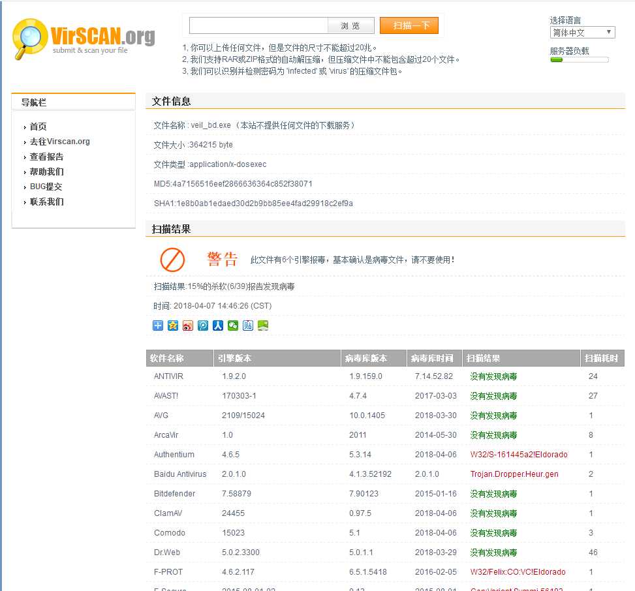Click the last green sharing icon
635x591 pixels.
(262, 325)
